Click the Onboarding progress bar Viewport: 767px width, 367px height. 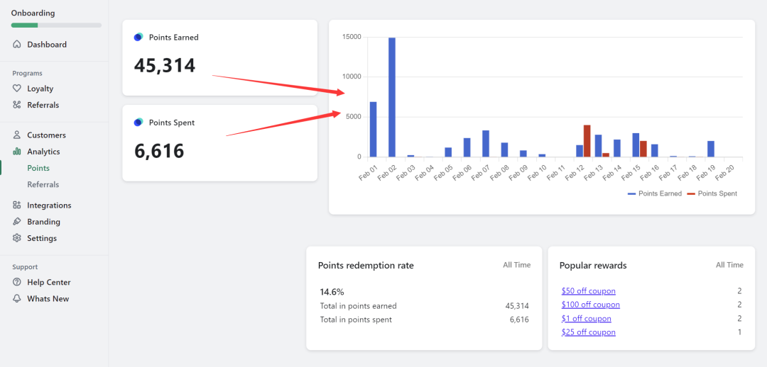[56, 26]
